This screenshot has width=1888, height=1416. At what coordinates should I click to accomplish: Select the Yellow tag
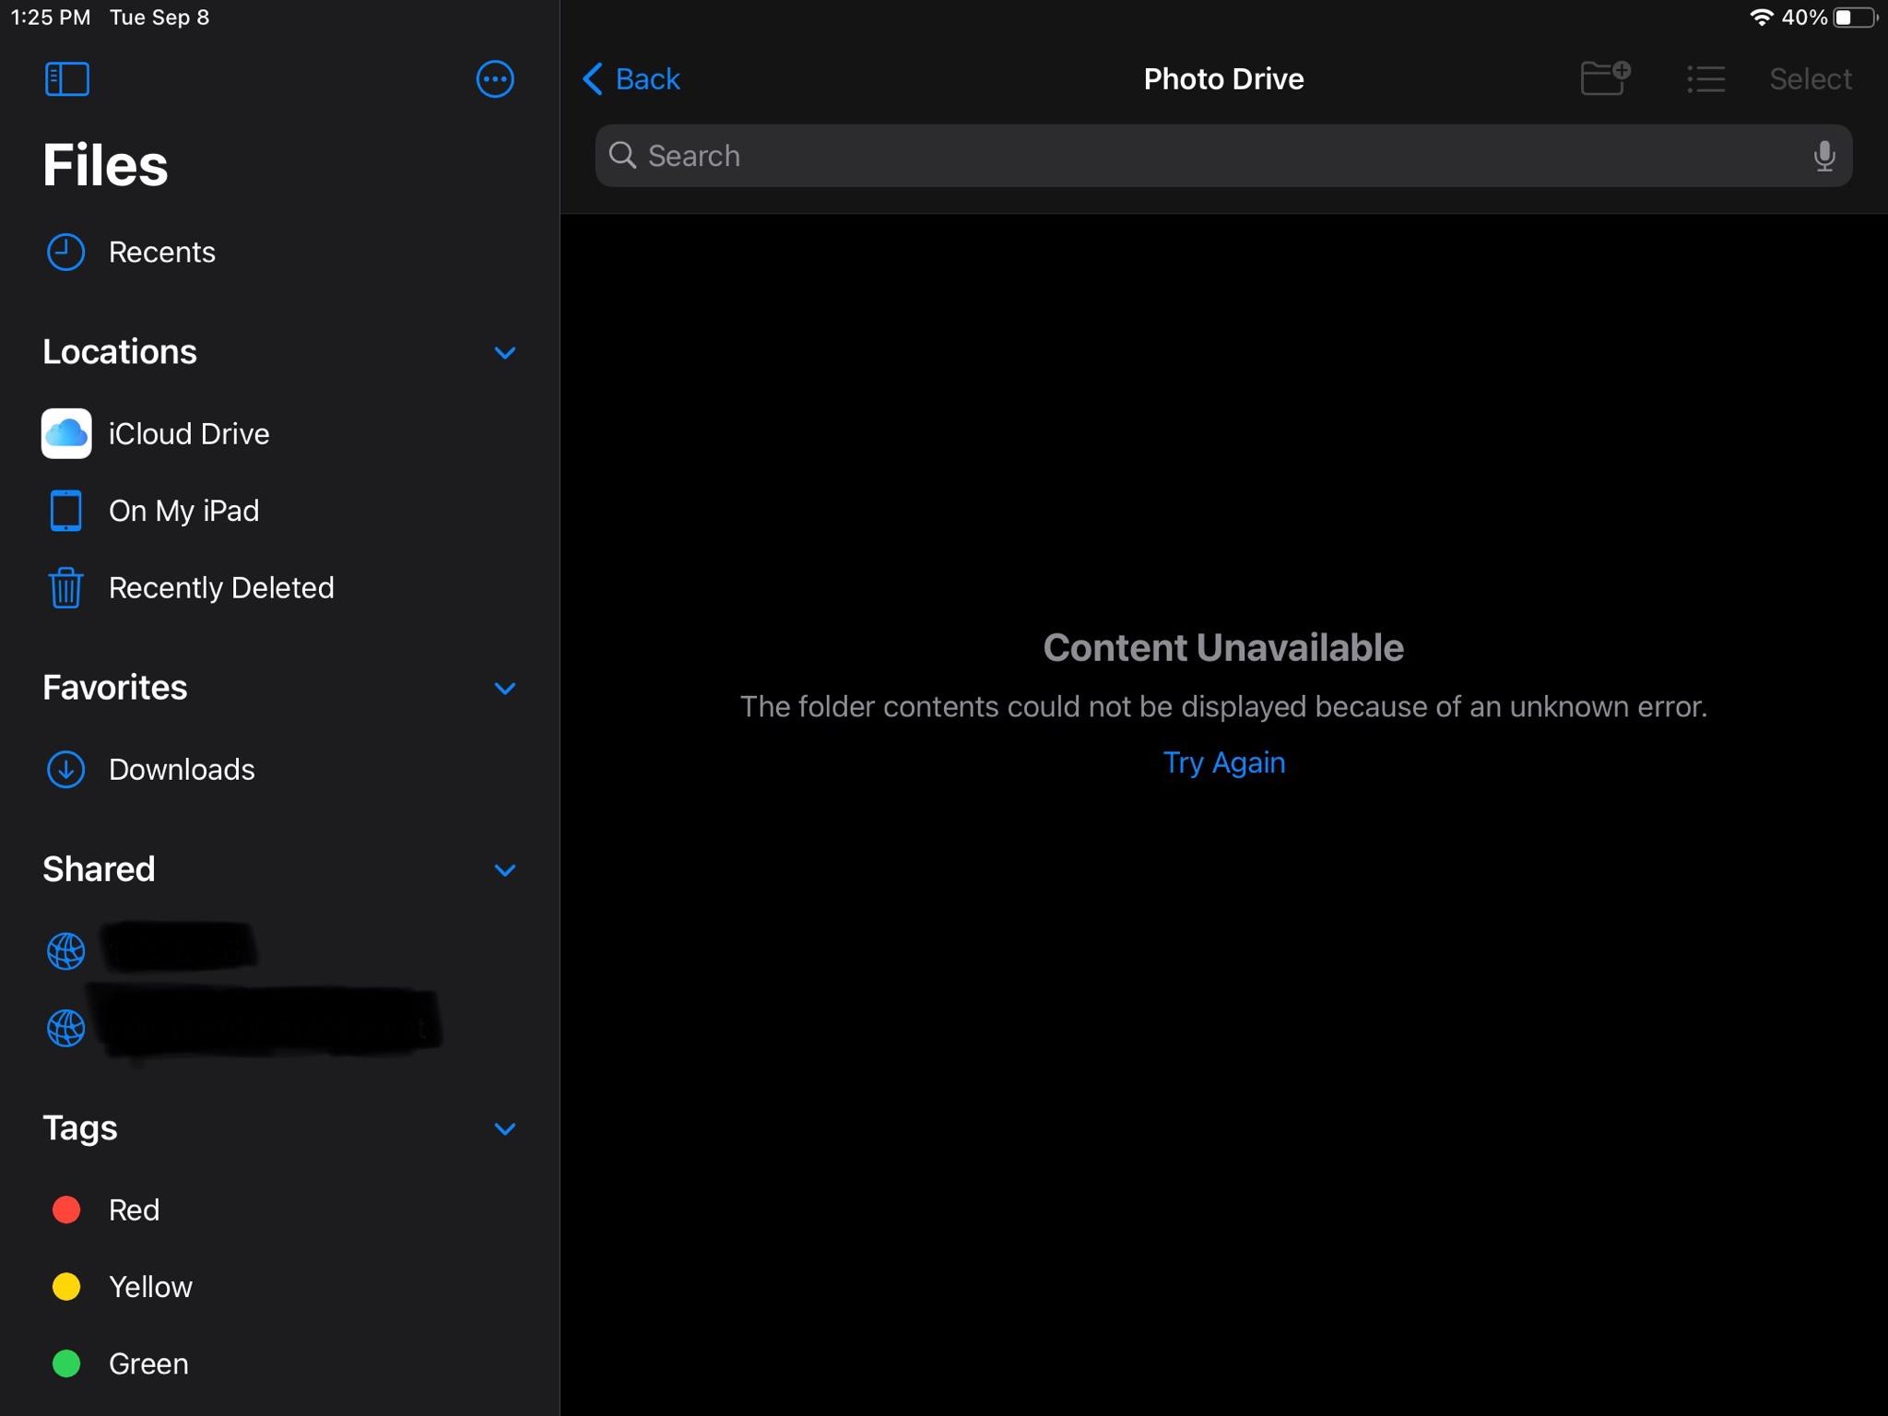(x=149, y=1287)
